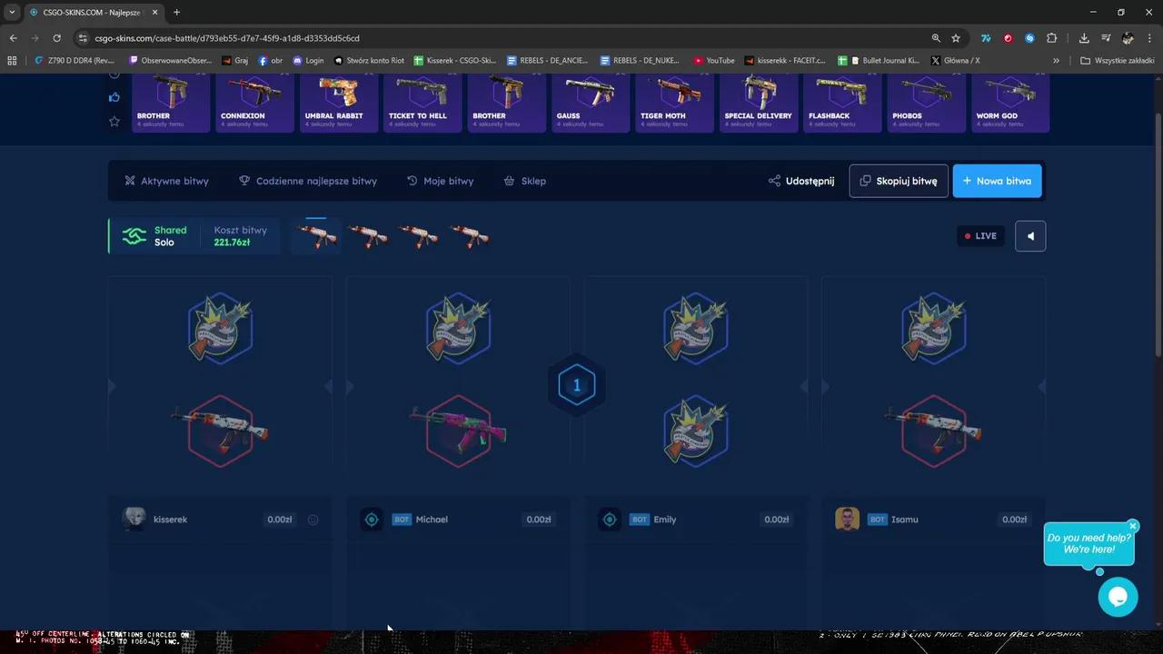The image size is (1163, 654).
Task: Open the REBELS - DE_NUKE bookmark
Action: pyautogui.click(x=640, y=61)
